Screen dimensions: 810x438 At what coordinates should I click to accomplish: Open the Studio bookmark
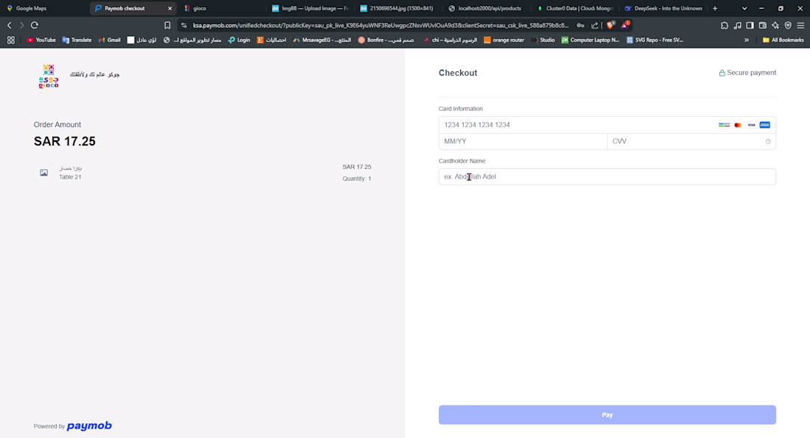pos(543,40)
